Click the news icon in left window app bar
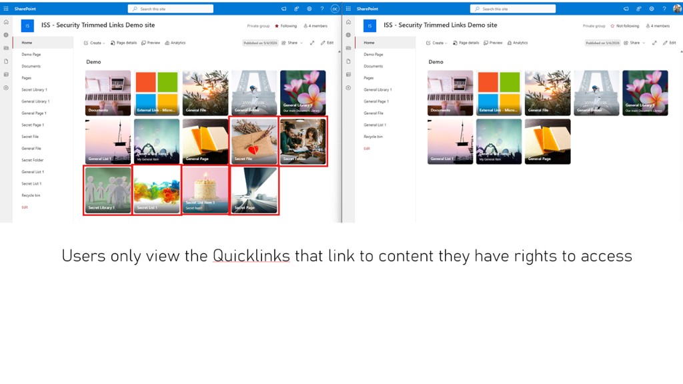Image resolution: width=683 pixels, height=384 pixels. click(x=6, y=48)
